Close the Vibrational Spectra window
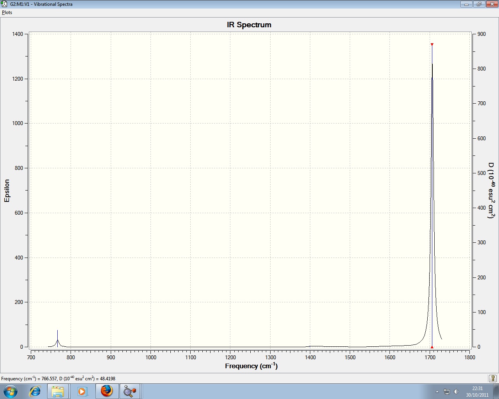This screenshot has height=399, width=499. click(x=491, y=4)
